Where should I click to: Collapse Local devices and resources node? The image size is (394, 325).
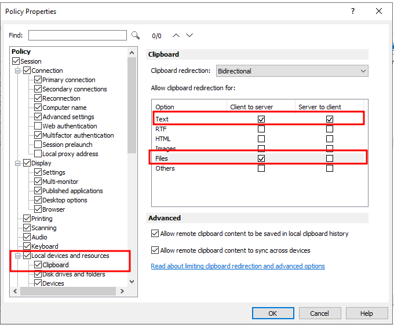[x=18, y=256]
